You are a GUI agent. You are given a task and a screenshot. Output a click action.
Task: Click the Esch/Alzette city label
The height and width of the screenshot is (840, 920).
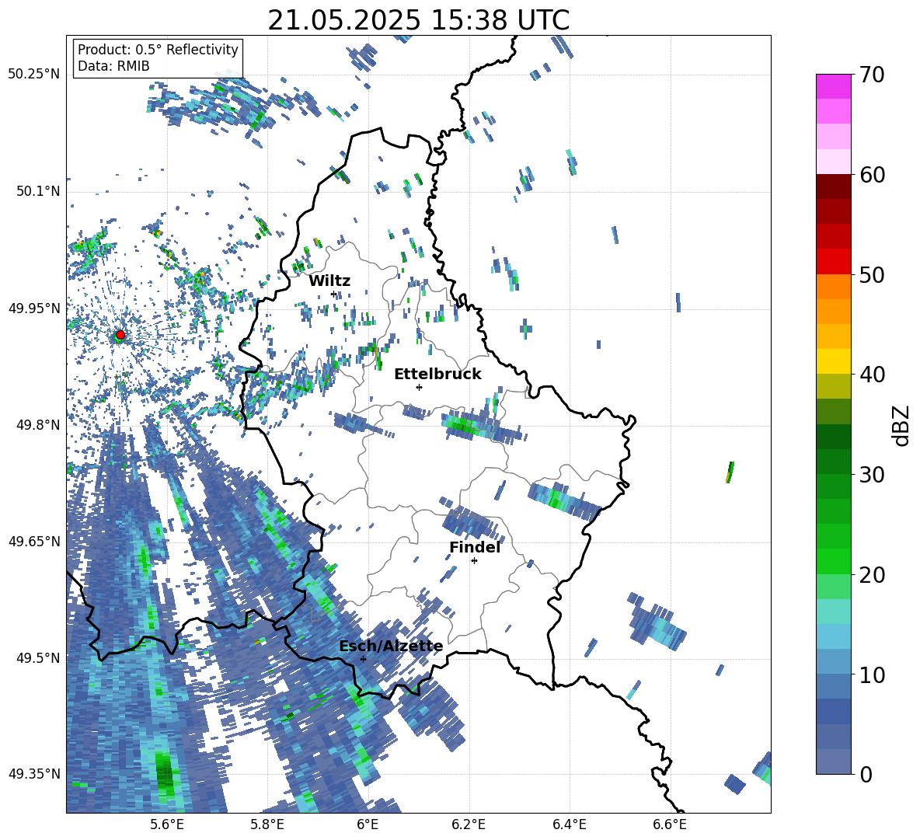[x=391, y=646]
